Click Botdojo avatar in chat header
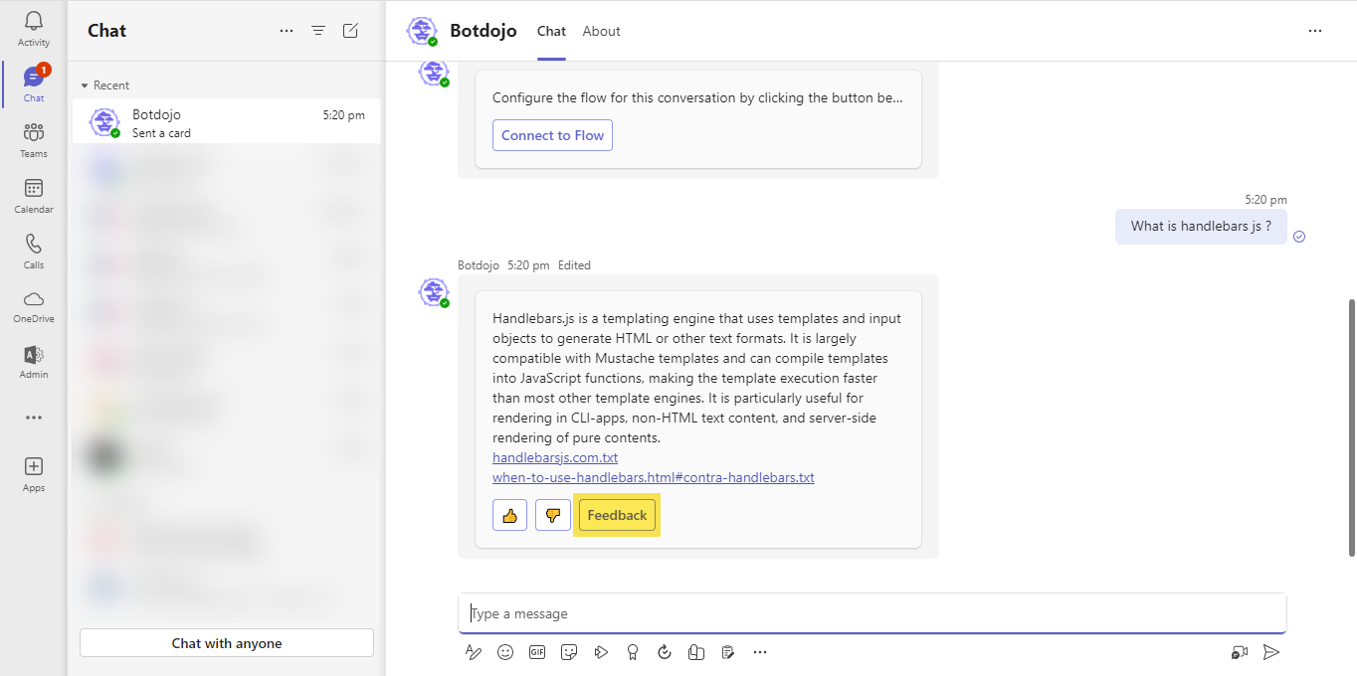The height and width of the screenshot is (676, 1357). pos(422,31)
